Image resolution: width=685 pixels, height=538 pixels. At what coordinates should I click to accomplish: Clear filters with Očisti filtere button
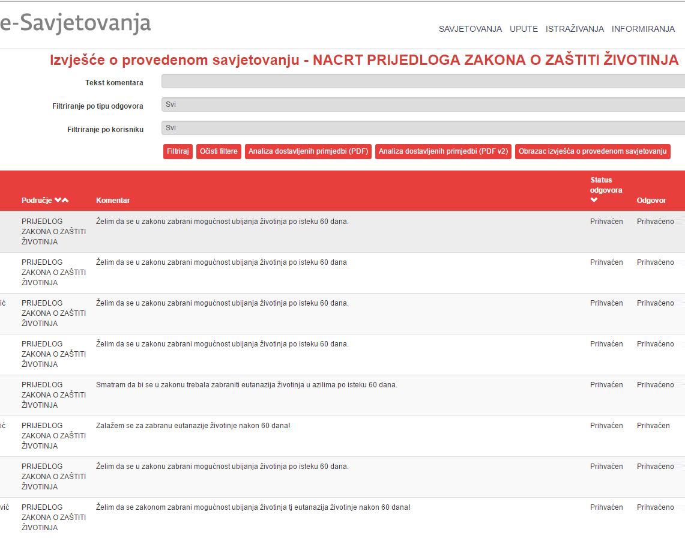coord(219,152)
